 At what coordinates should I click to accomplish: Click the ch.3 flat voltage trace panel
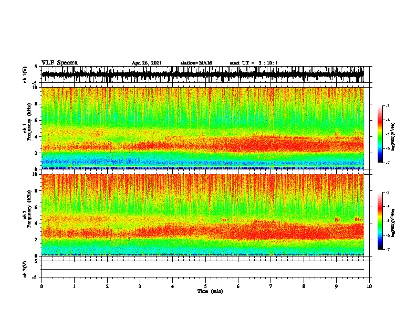click(x=205, y=269)
